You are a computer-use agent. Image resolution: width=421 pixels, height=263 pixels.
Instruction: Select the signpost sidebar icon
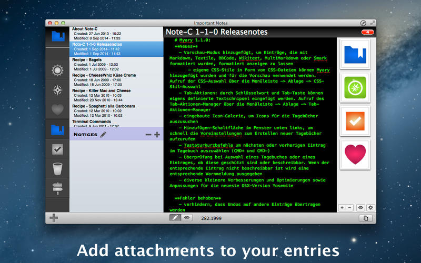tap(57, 188)
